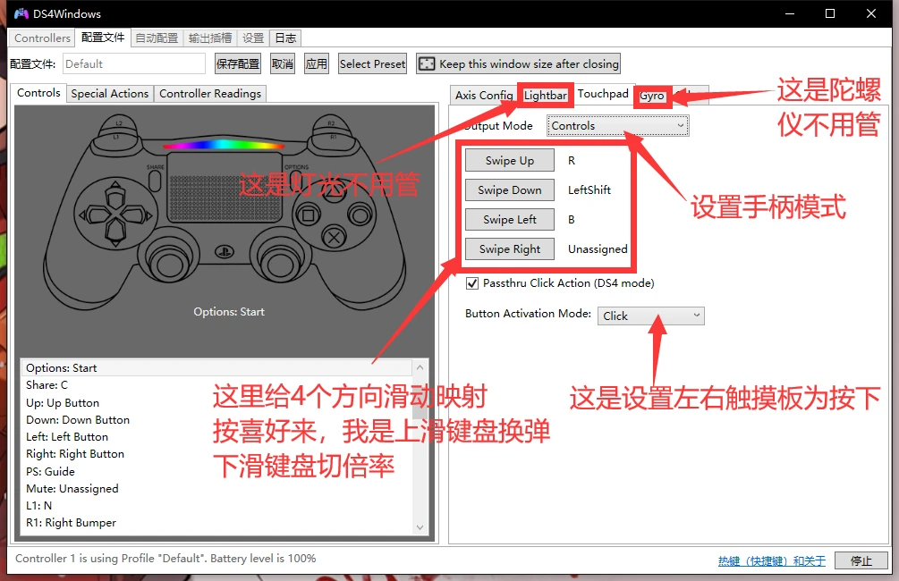
Task: Open the Touchpad tab
Action: pyautogui.click(x=603, y=93)
